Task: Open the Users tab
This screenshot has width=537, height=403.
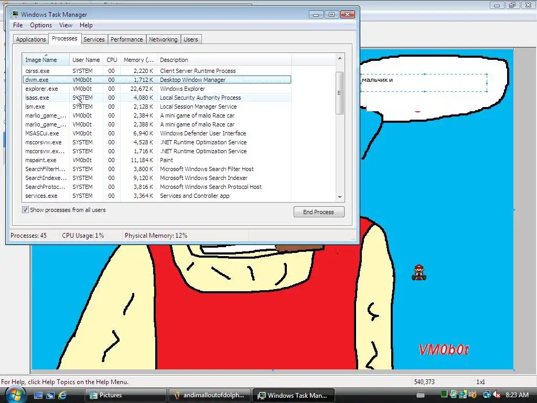Action: 191,39
